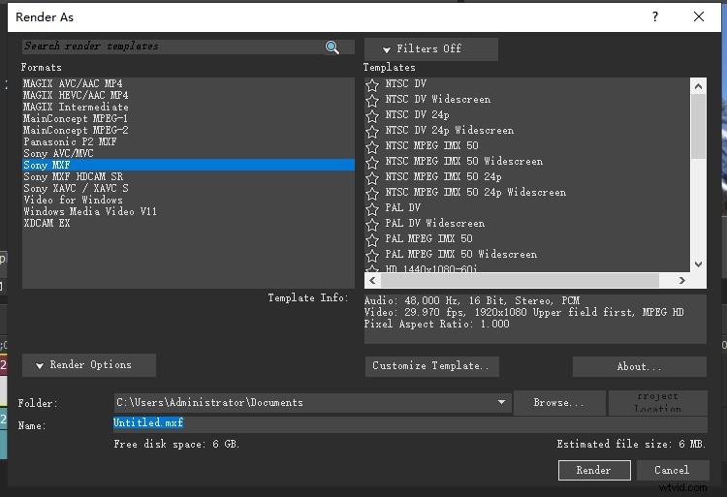
Task: Favorite the NTSC DV Widescreen template
Action: pyautogui.click(x=372, y=100)
